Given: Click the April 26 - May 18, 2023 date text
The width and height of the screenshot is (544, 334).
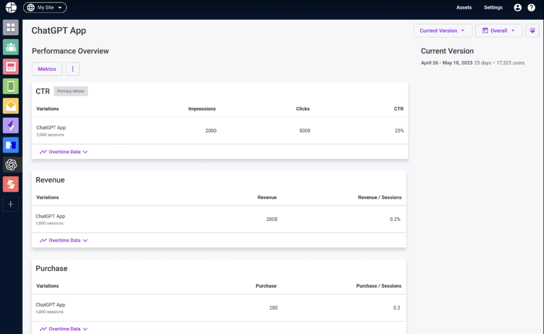Looking at the screenshot, I should coord(446,63).
